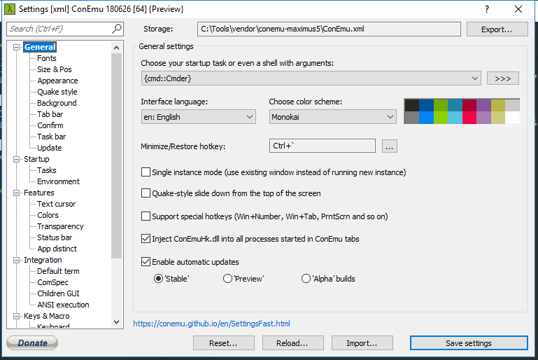
Task: Collapse the Startup tree node
Action: [17, 159]
